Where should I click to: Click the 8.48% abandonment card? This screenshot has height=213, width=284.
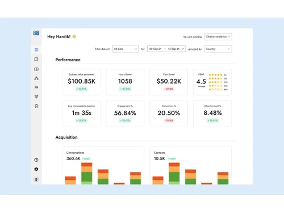(x=212, y=114)
